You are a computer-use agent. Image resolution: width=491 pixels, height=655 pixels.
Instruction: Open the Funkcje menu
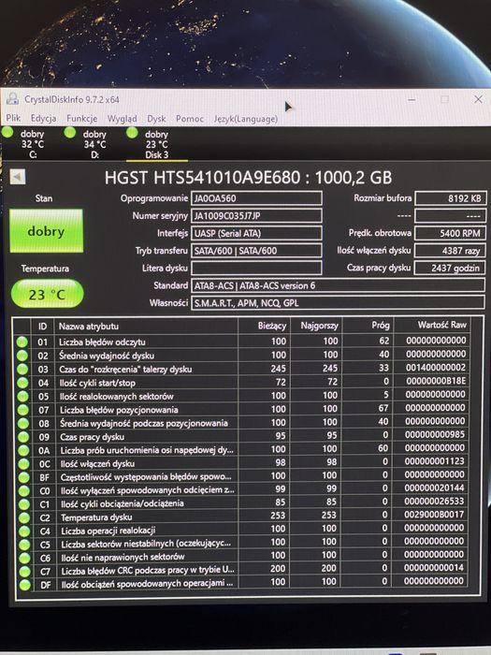[82, 119]
